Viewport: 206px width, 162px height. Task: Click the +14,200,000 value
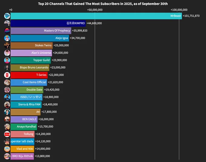pyautogui.click(x=43, y=134)
